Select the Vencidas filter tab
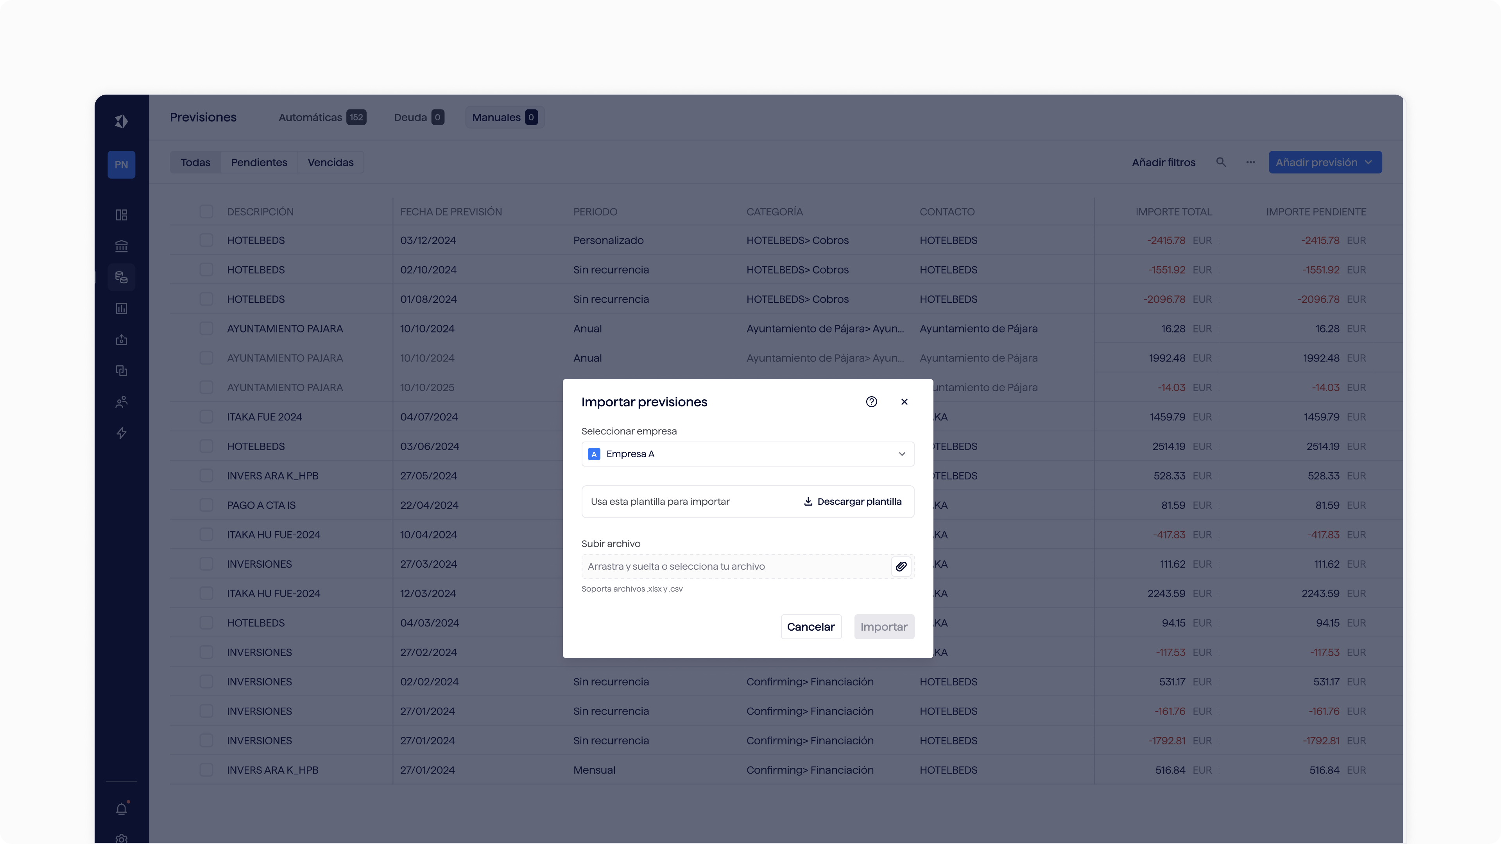 (330, 163)
